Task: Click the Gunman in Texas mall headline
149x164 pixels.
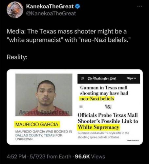Action: point(104,93)
